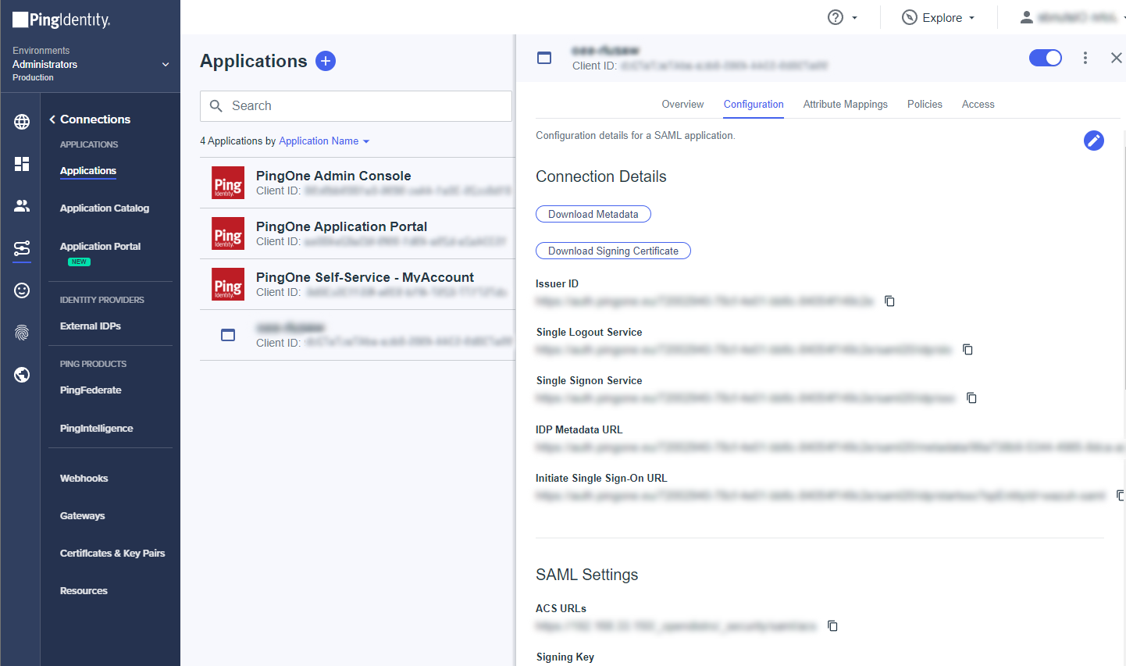The image size is (1126, 666).
Task: Open Webhooks in sidebar
Action: pyautogui.click(x=84, y=479)
